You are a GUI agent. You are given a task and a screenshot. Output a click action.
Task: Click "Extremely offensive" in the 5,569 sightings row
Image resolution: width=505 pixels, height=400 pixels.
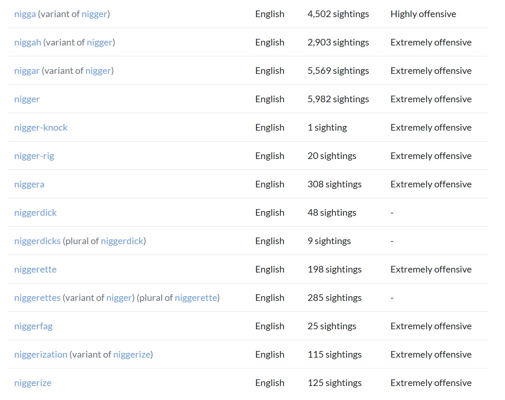[431, 71]
